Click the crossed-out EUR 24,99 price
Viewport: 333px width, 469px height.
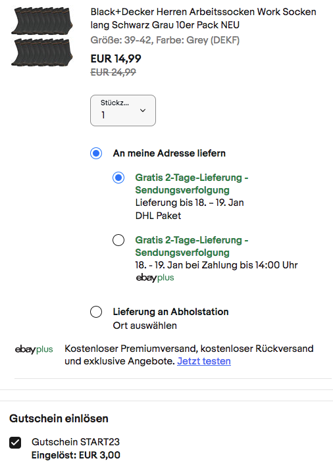pyautogui.click(x=113, y=72)
